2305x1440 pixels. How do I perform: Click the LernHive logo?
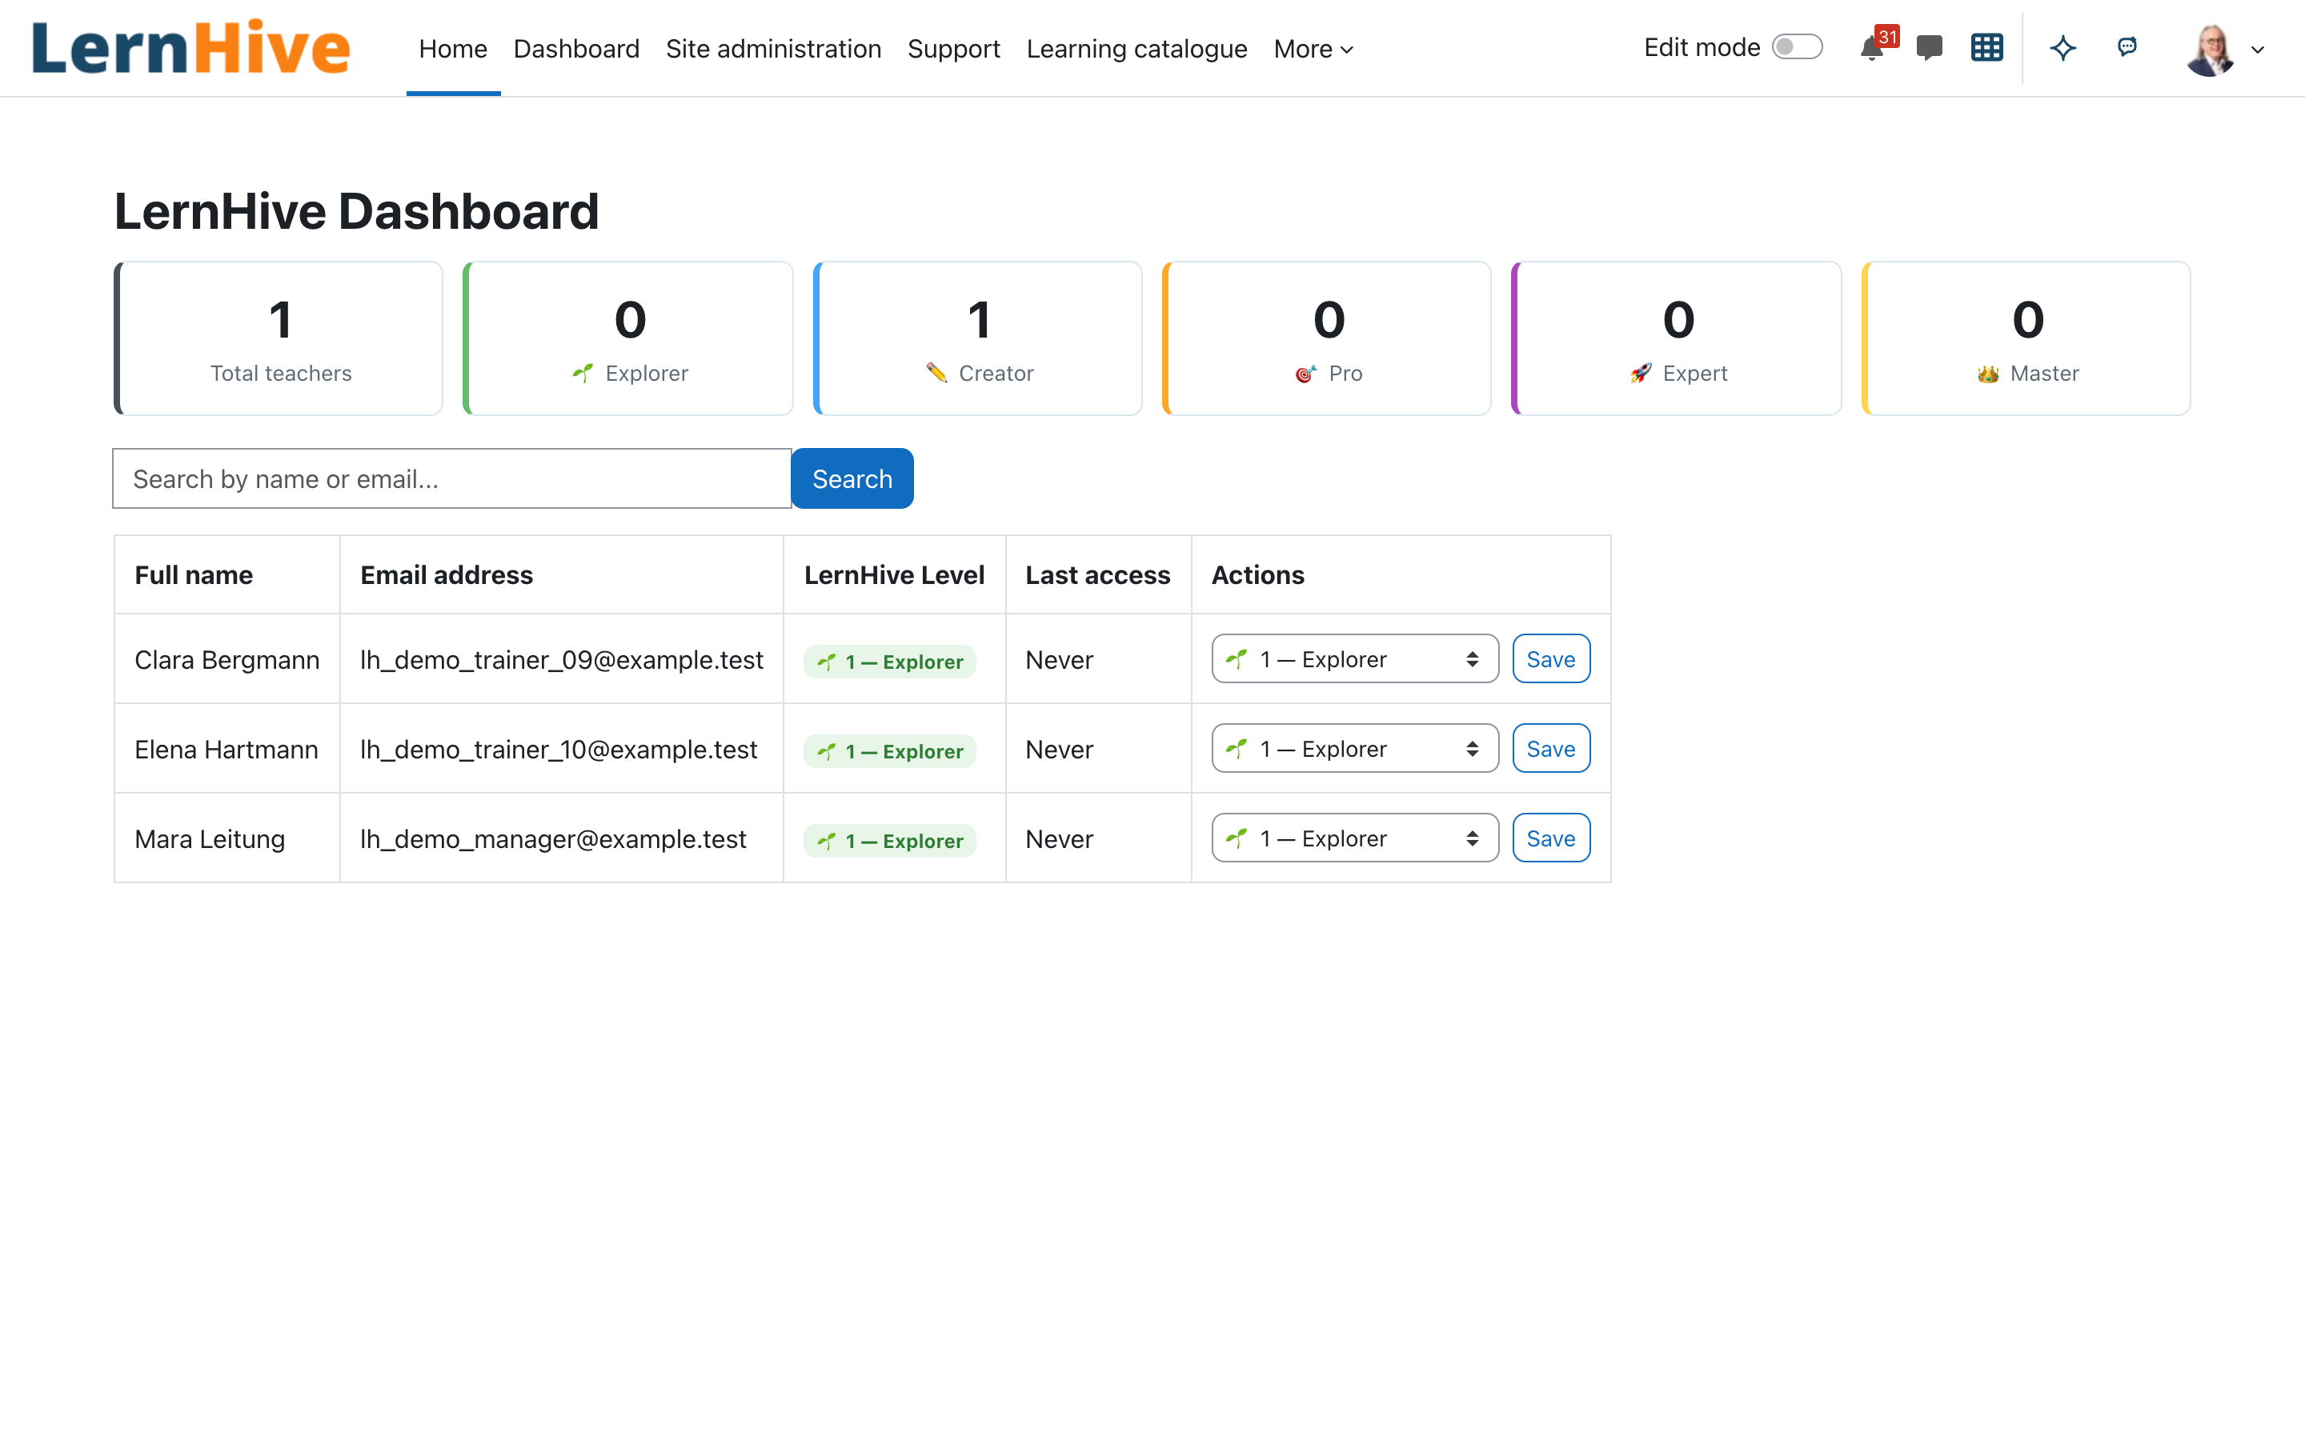(x=190, y=48)
